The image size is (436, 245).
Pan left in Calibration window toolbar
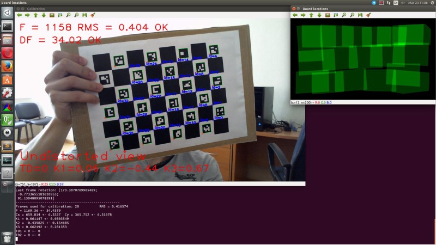tap(19, 15)
